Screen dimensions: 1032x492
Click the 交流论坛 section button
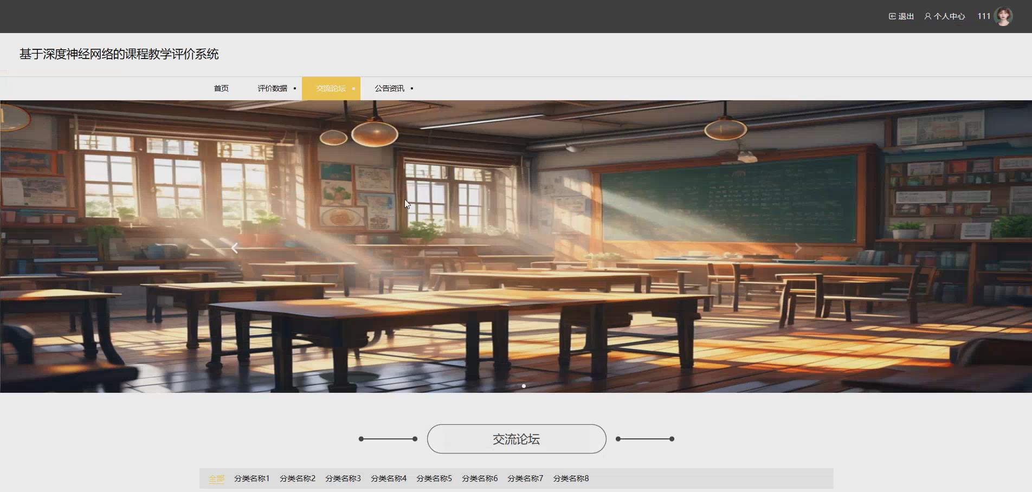(516, 439)
